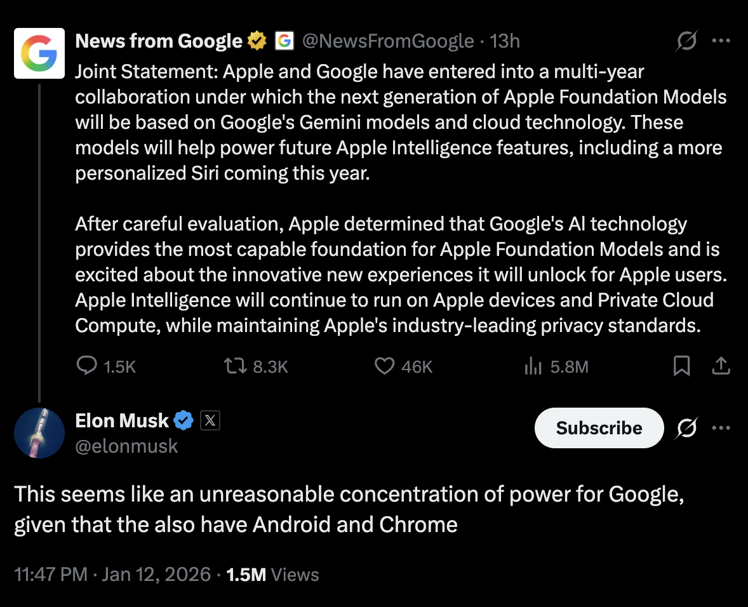This screenshot has height=607, width=748.
Task: Click the @elonmusk handle
Action: click(126, 446)
